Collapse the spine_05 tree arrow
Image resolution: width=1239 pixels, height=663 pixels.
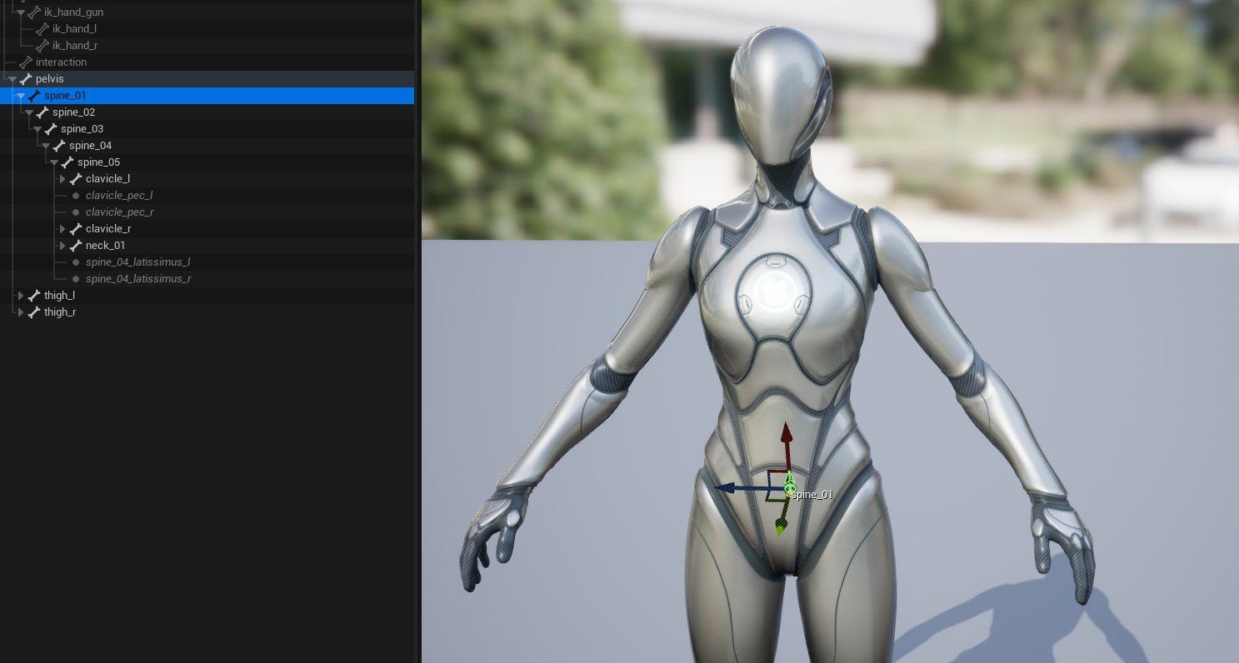[x=54, y=162]
